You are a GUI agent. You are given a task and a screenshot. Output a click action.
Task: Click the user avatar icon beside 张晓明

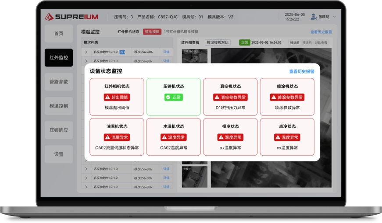coord(314,17)
